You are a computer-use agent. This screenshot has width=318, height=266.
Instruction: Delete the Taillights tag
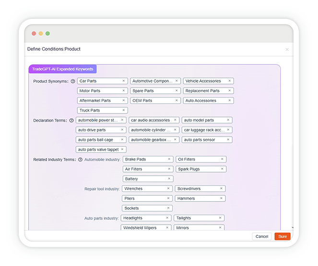click(x=220, y=217)
